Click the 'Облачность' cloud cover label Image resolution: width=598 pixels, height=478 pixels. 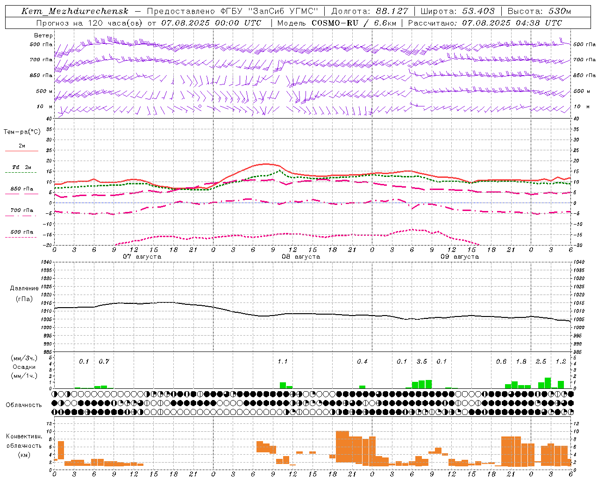tap(24, 405)
